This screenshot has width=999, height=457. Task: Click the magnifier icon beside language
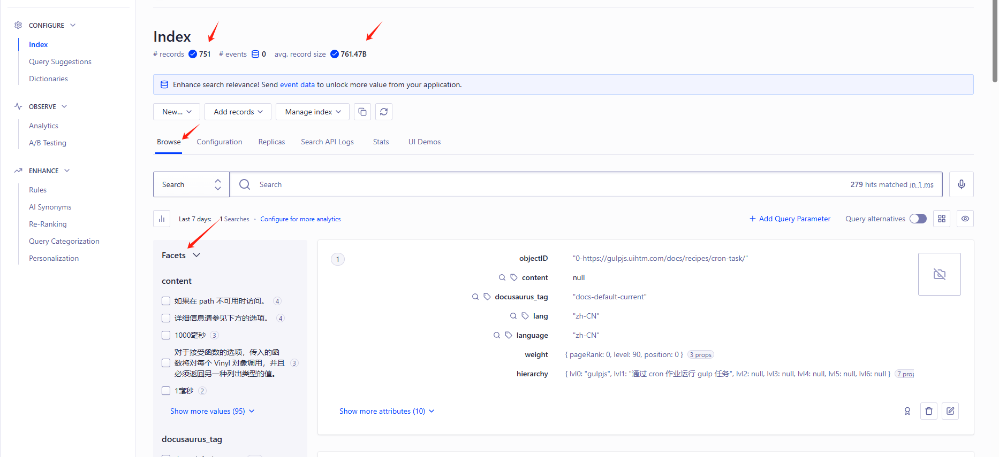click(x=497, y=335)
